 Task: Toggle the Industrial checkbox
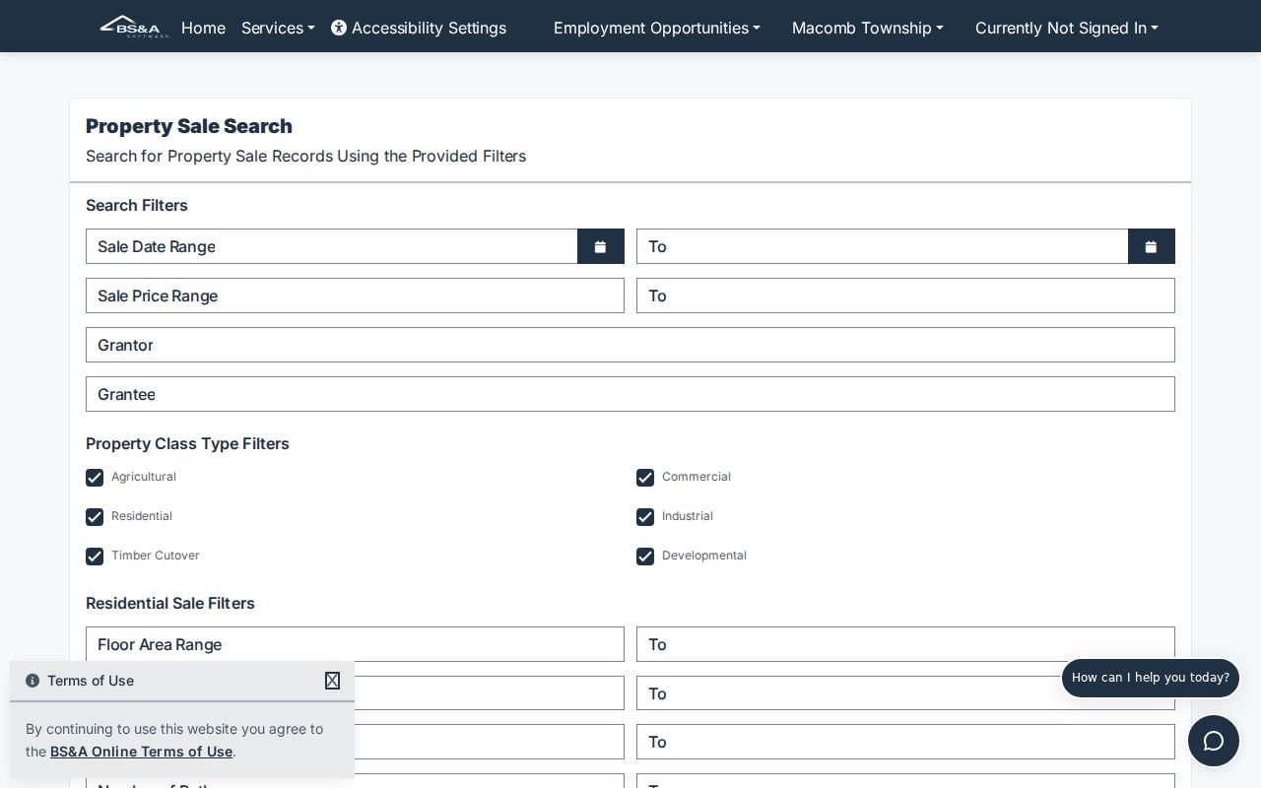pos(645,517)
